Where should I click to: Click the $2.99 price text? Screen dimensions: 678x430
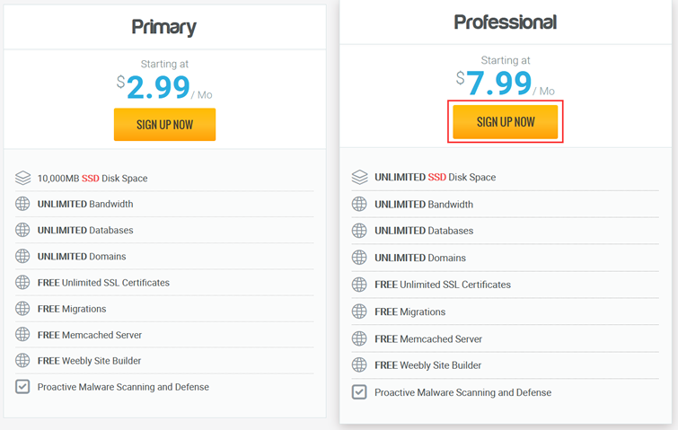click(x=154, y=87)
